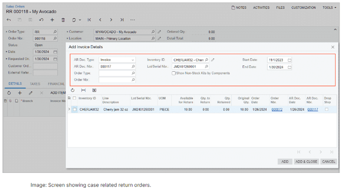Switch to DETAILS tab
Viewport: 341px width, 188px height.
[x=15, y=84]
